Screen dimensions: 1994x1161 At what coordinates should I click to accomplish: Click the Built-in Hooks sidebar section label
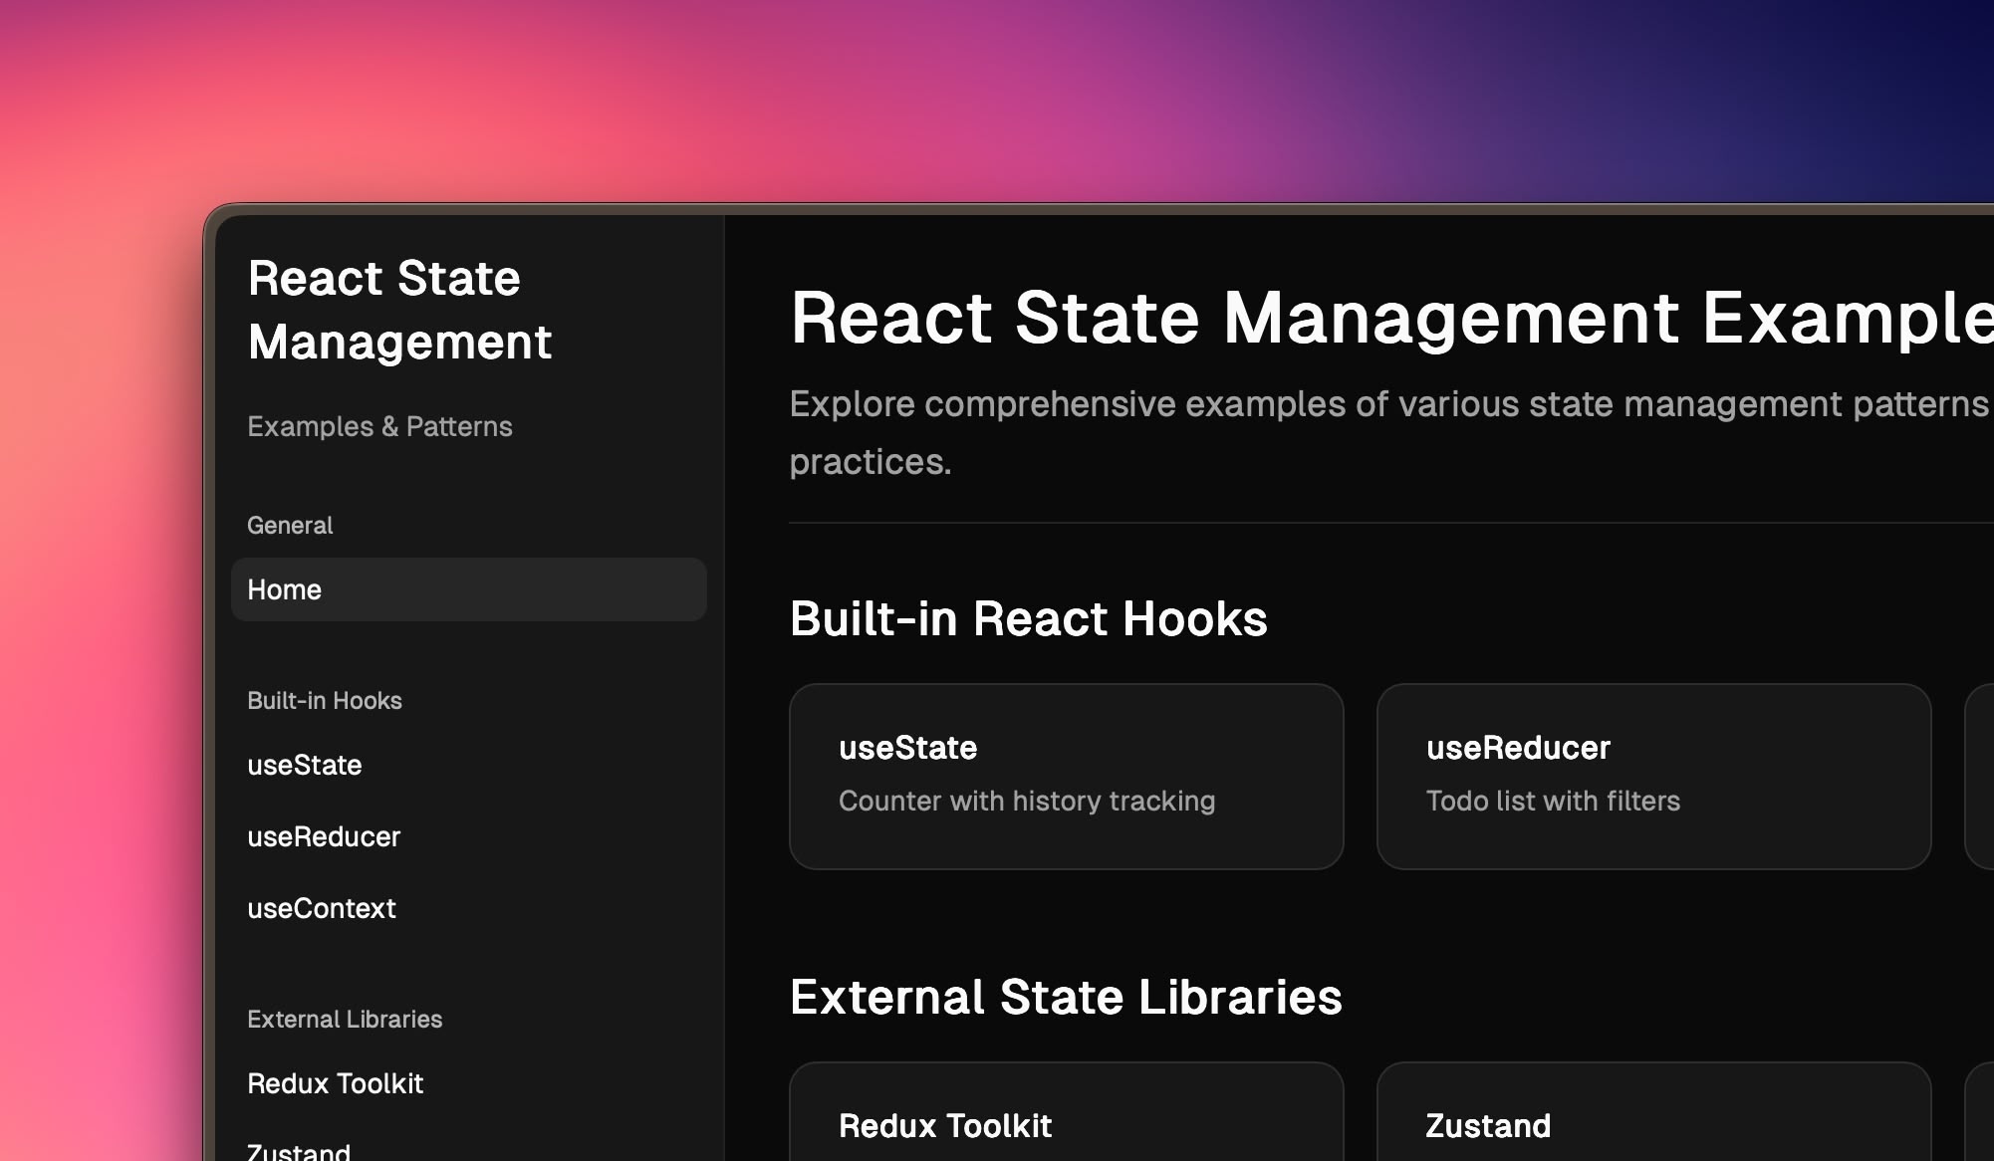pyautogui.click(x=325, y=700)
